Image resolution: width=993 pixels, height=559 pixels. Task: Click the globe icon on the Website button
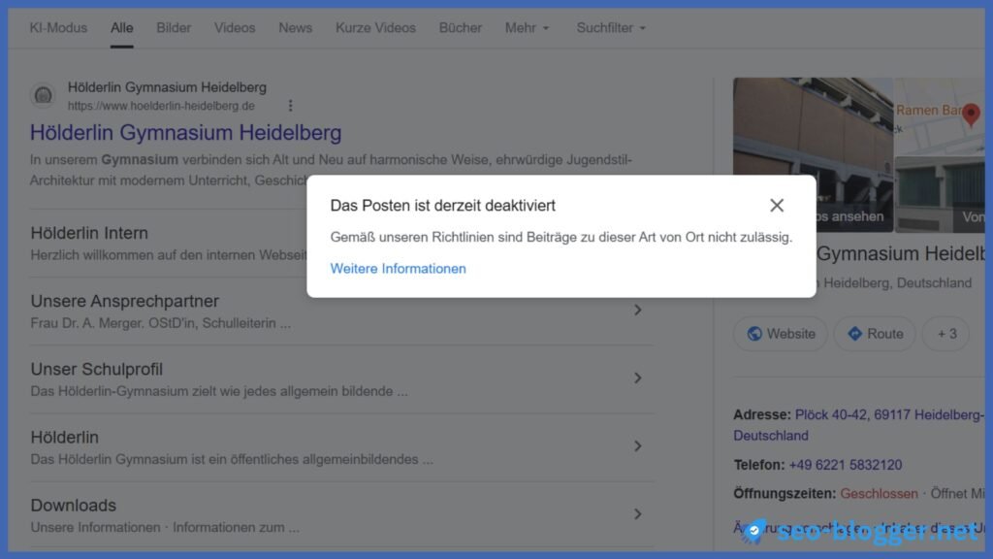click(x=754, y=334)
